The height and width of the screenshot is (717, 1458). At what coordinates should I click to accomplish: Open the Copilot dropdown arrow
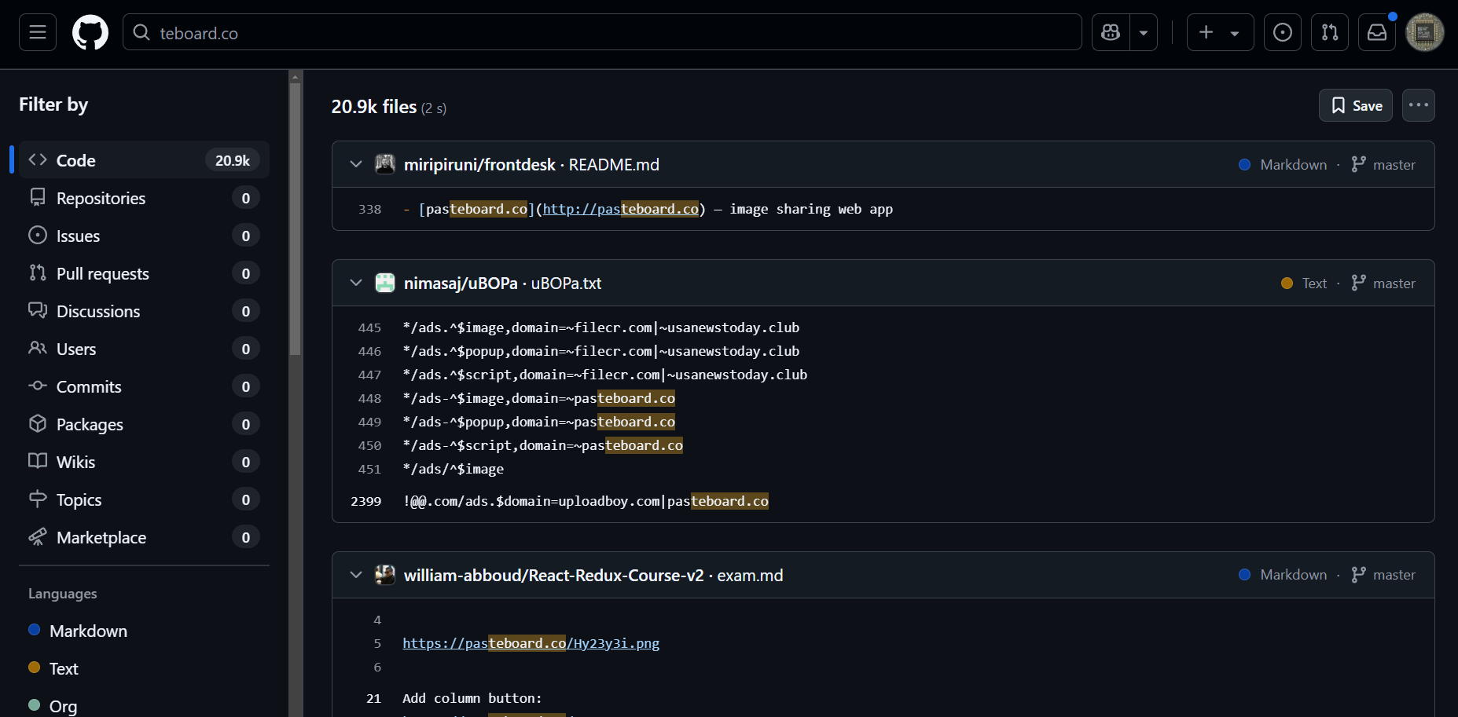coord(1144,32)
